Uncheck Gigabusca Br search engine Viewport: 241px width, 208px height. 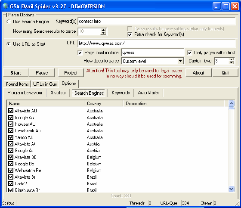11,190
